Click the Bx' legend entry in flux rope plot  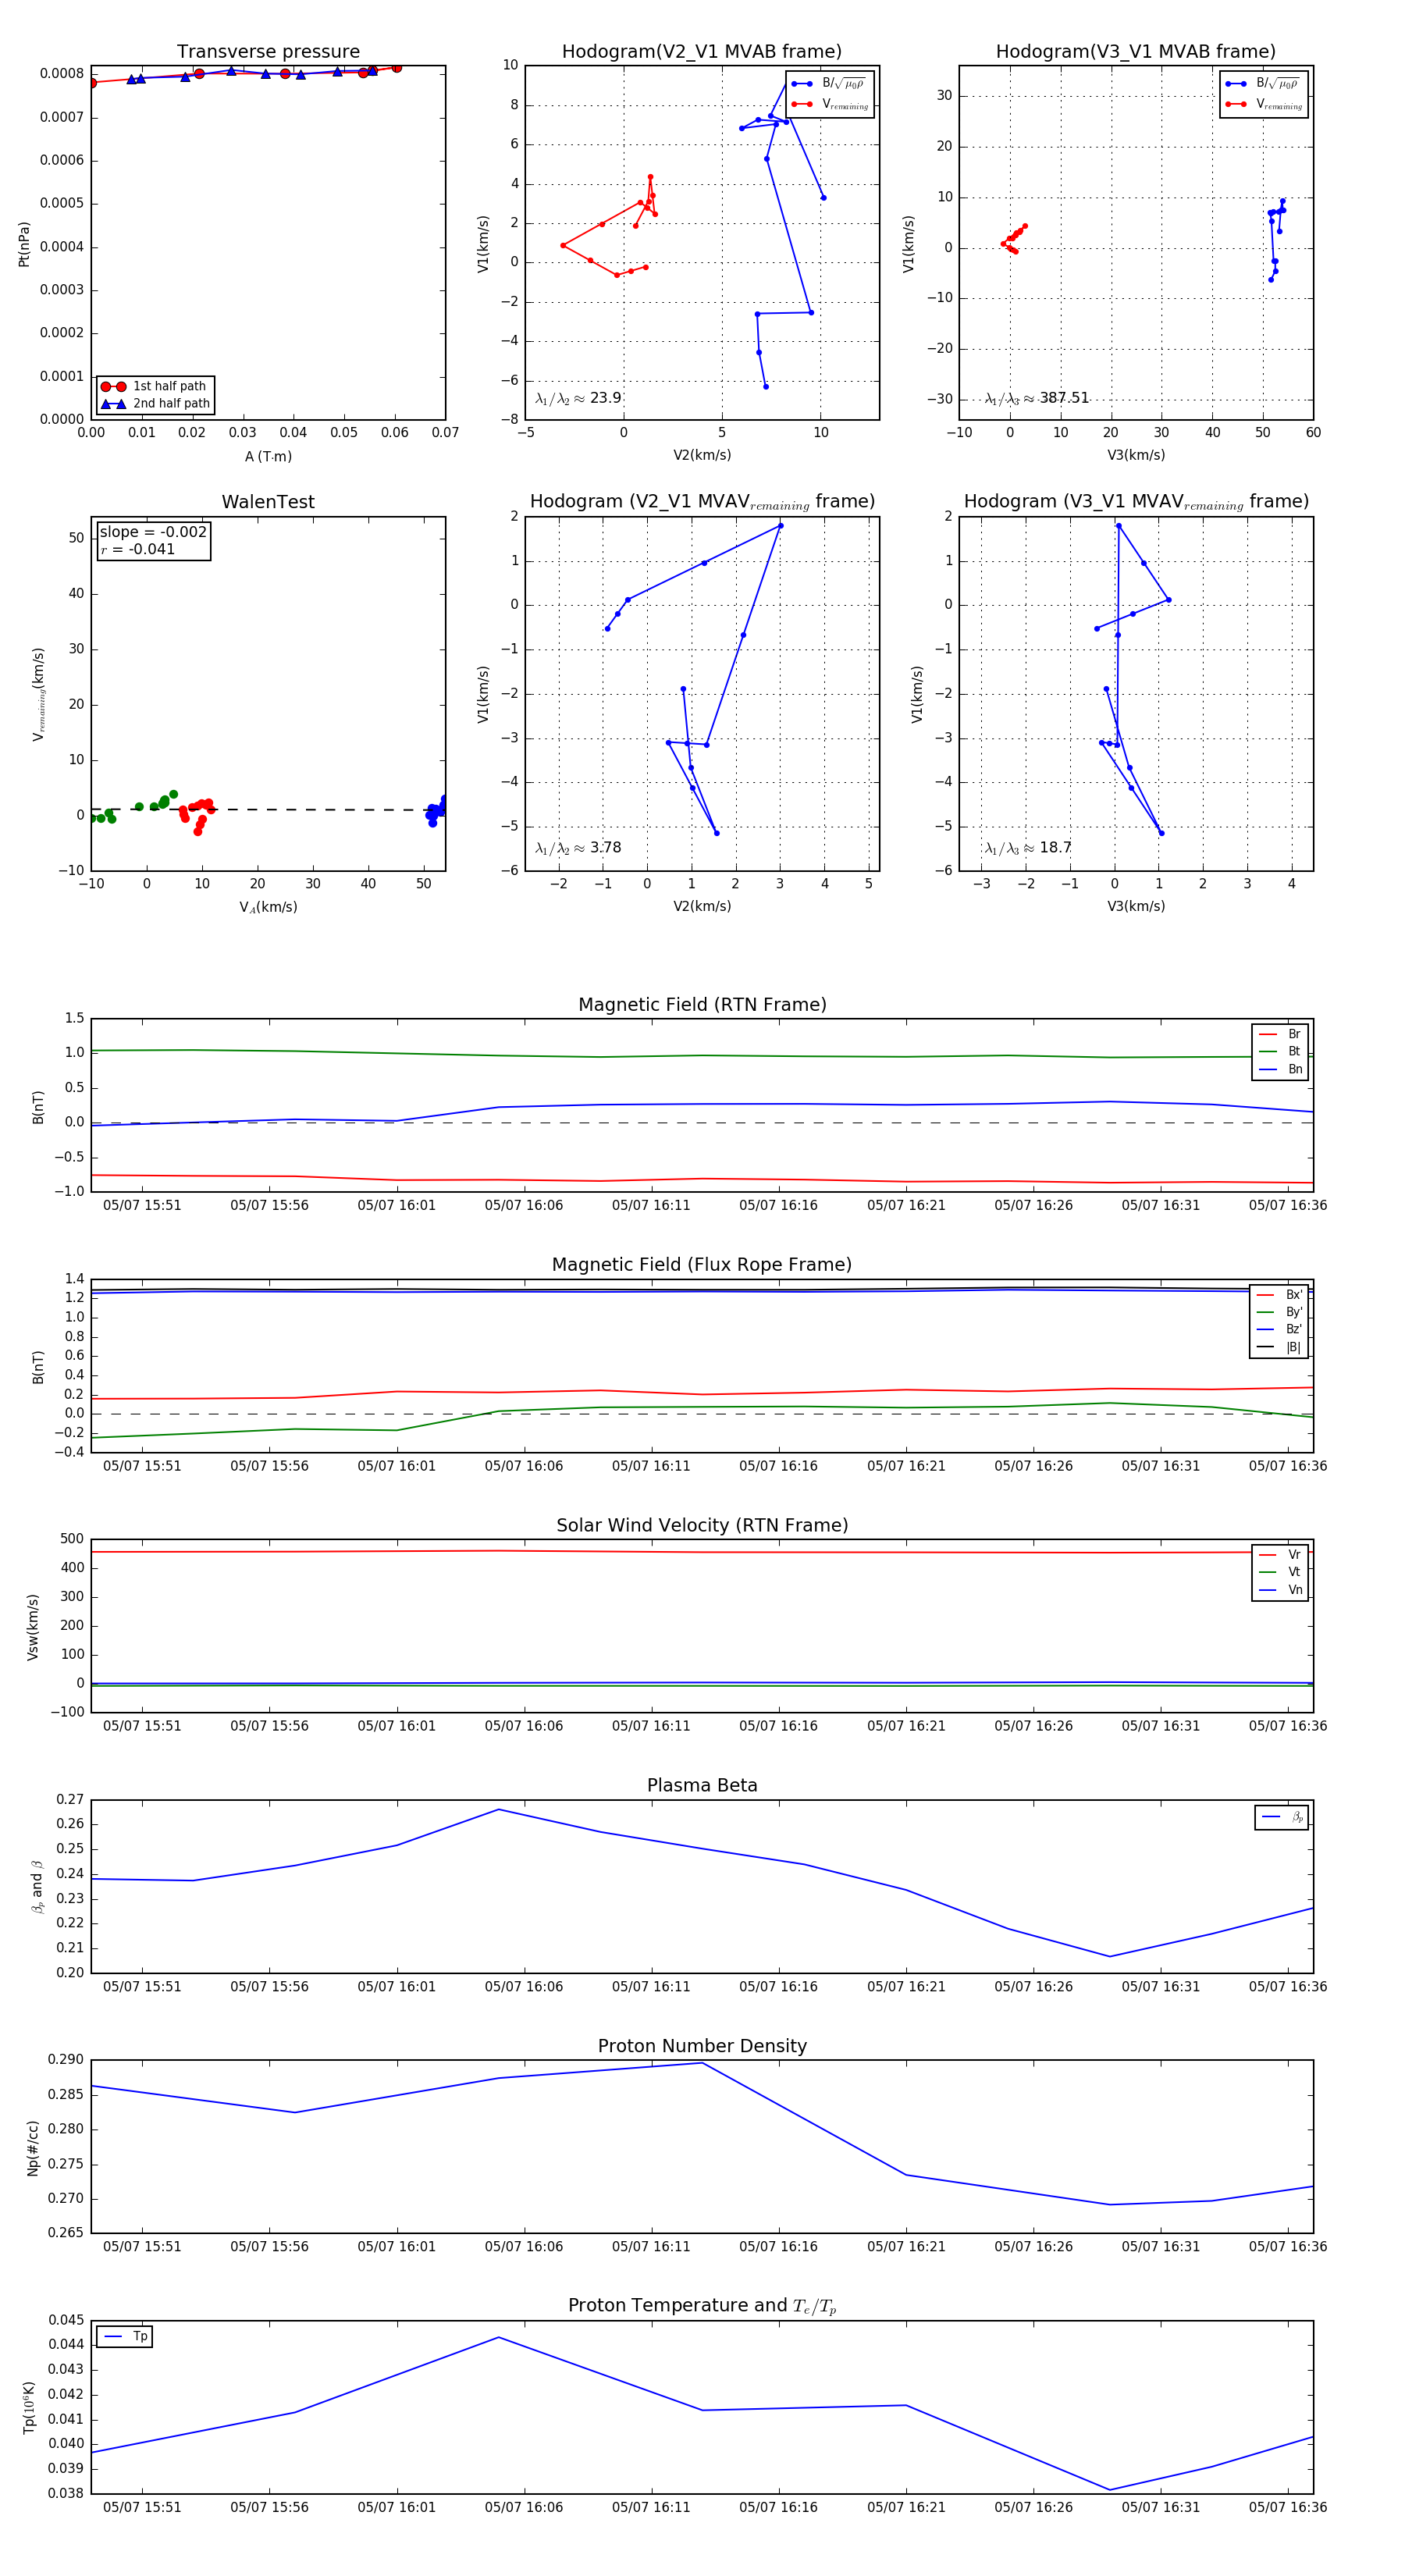(1280, 1294)
